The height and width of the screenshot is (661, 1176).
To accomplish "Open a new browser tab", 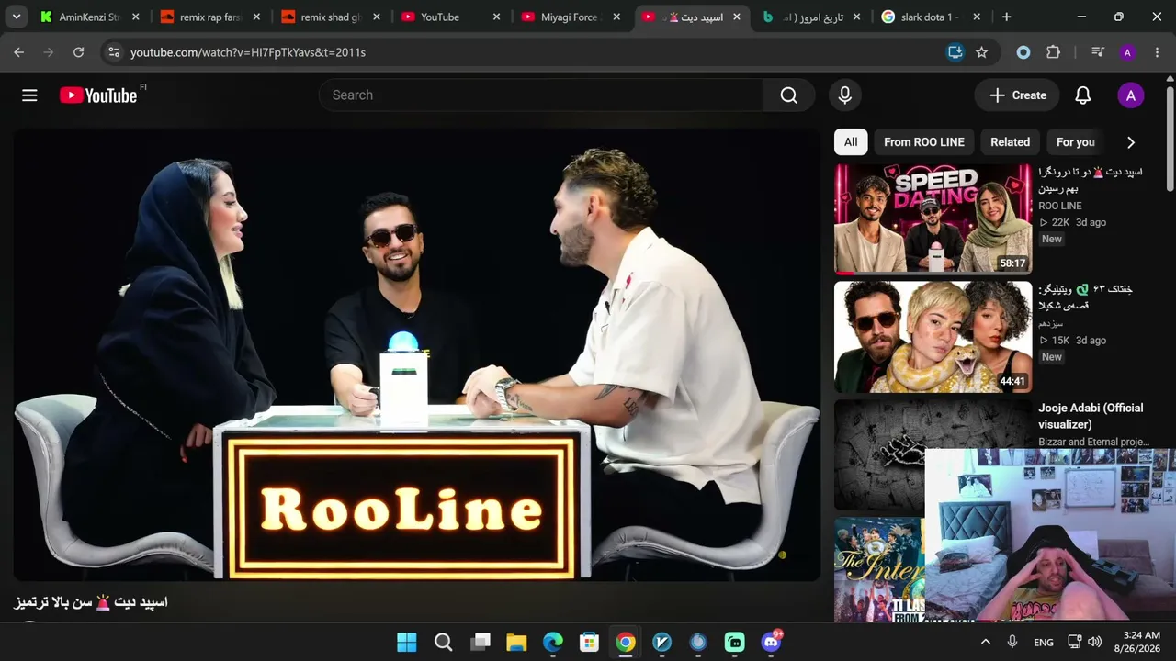I will [1007, 17].
